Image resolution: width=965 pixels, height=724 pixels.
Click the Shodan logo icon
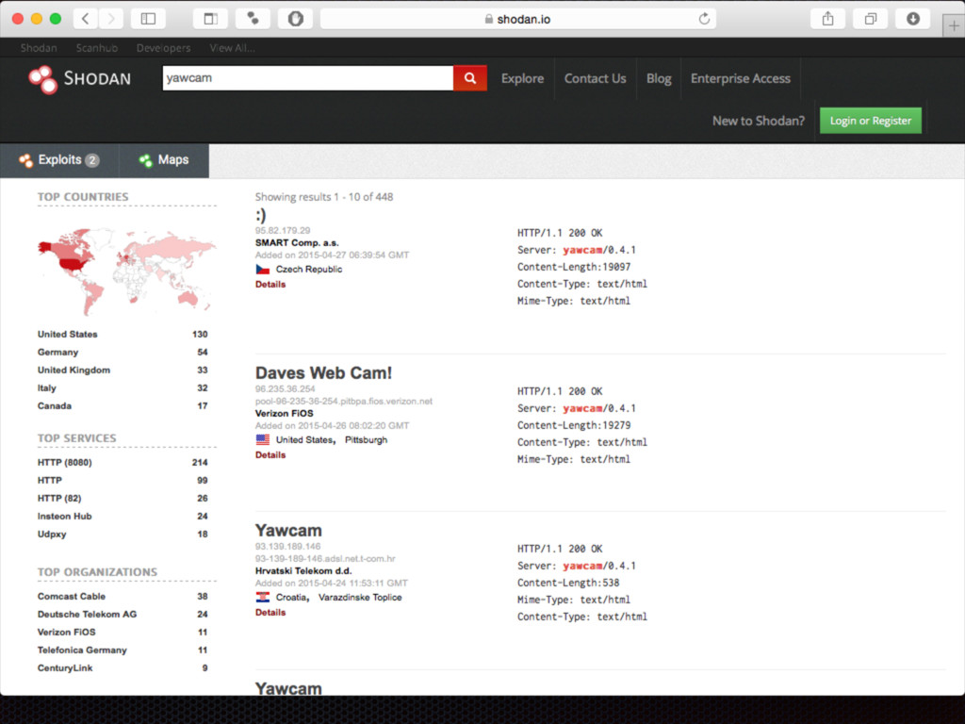(43, 79)
